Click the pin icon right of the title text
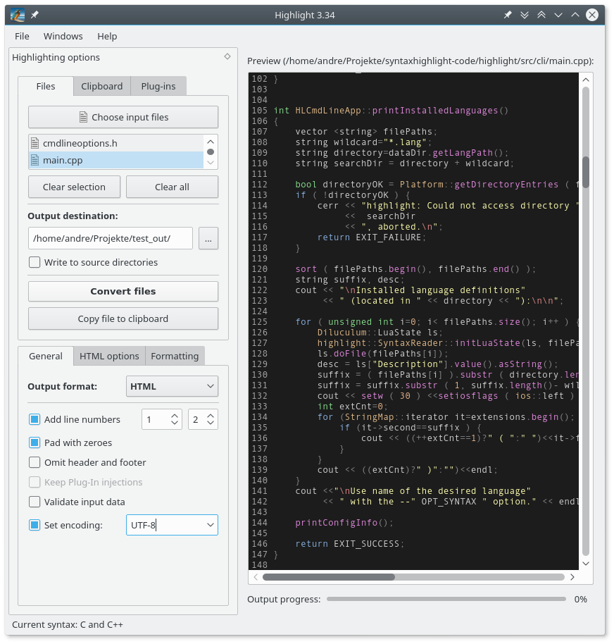Image resolution: width=614 pixels, height=644 pixels. click(508, 16)
